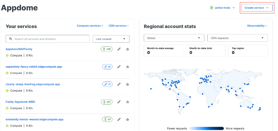
Task: Click edit pencil for separately-fancy-rabbit.edgecompute.app
Action: pos(119,67)
